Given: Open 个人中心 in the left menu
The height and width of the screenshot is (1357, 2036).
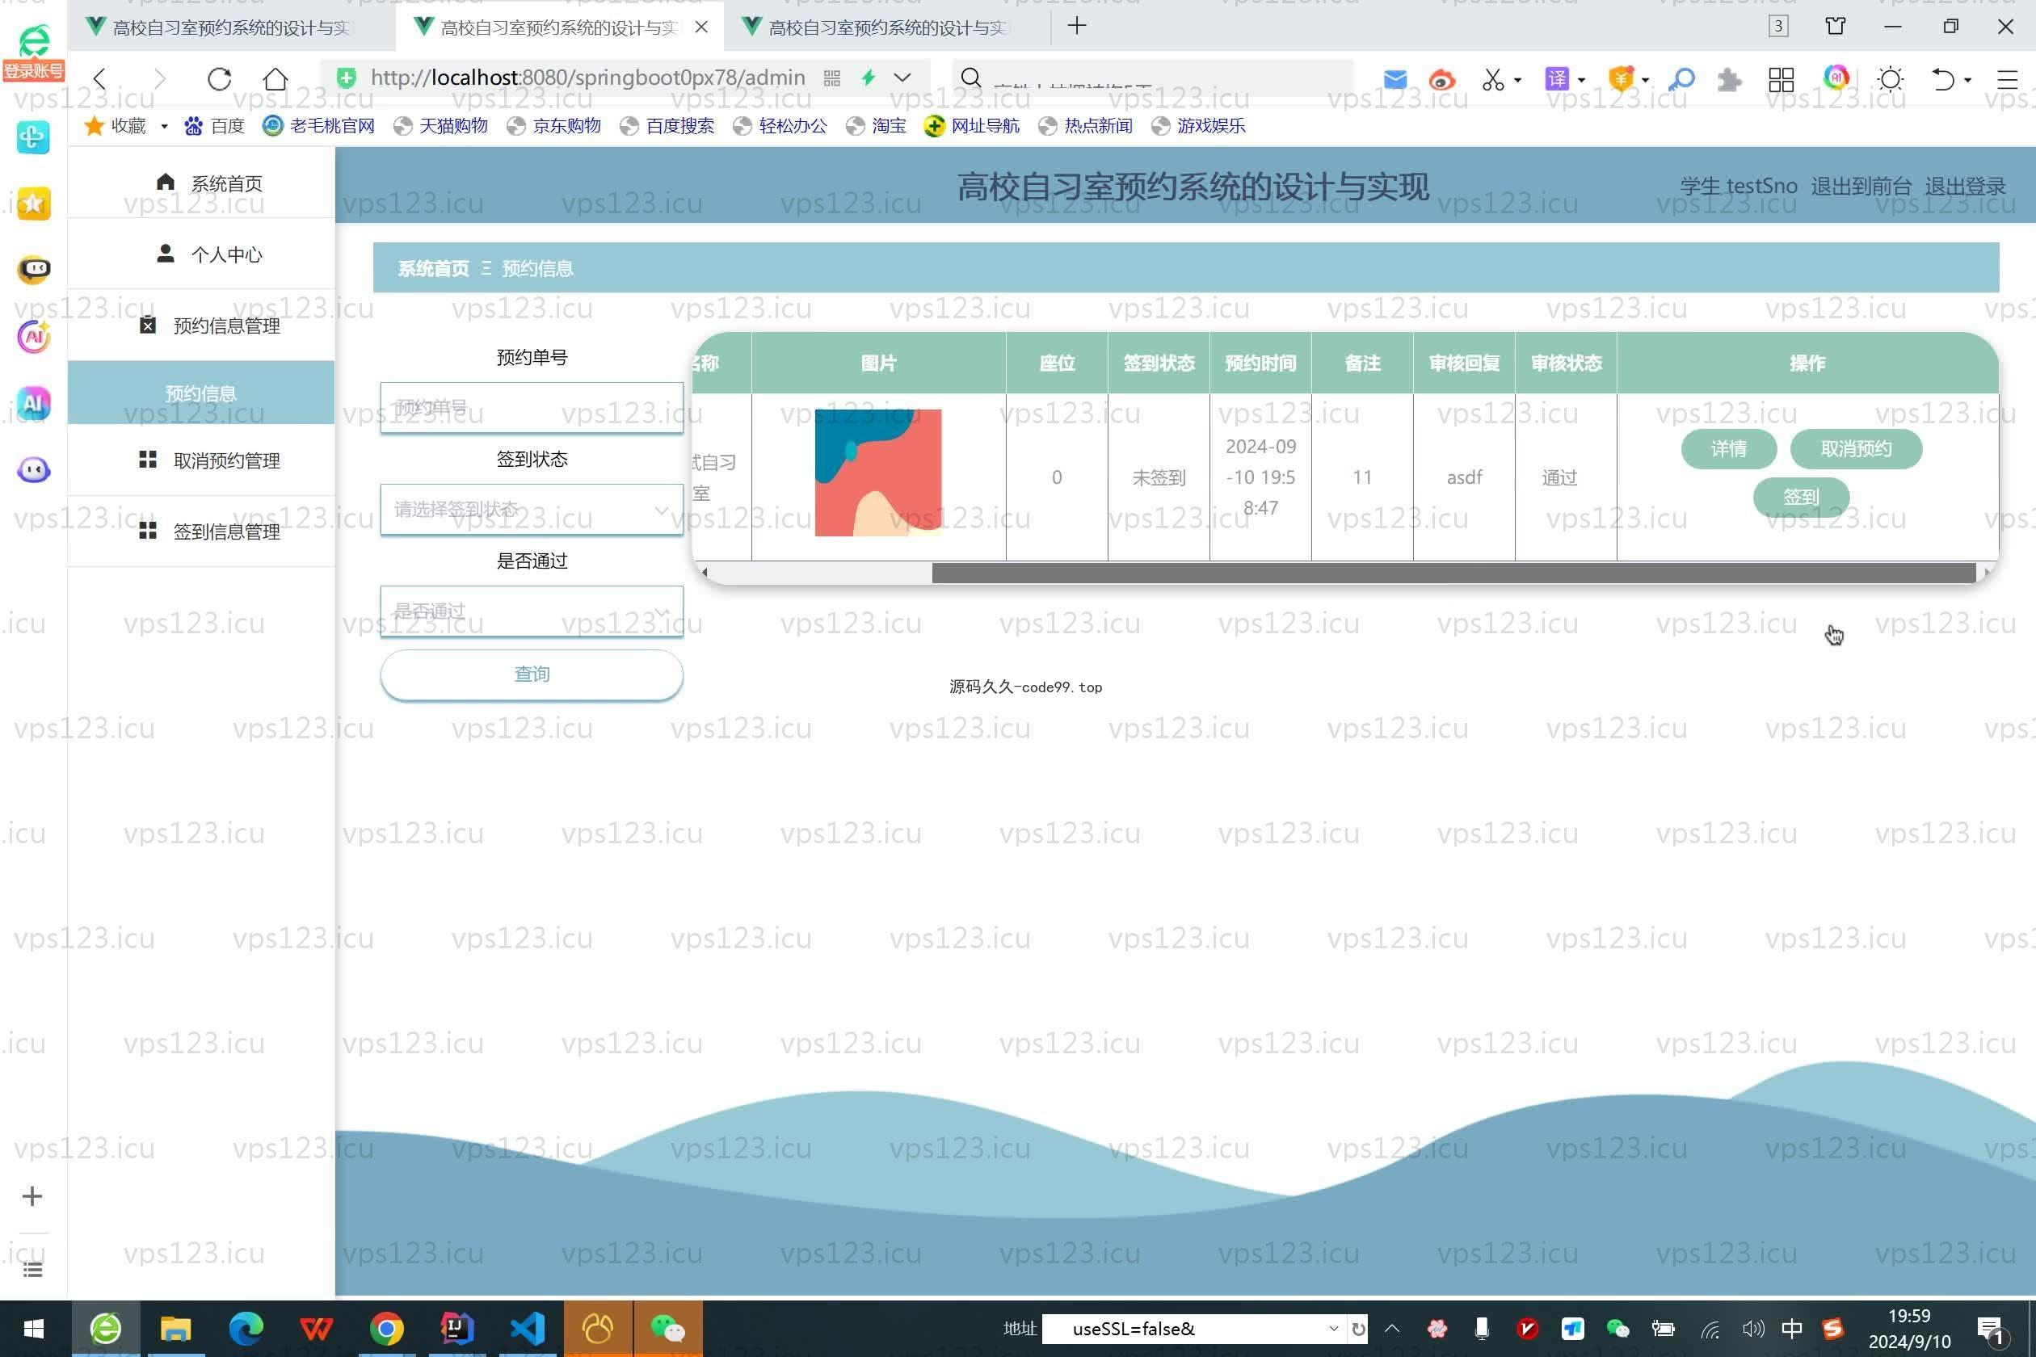Looking at the screenshot, I should coord(201,254).
